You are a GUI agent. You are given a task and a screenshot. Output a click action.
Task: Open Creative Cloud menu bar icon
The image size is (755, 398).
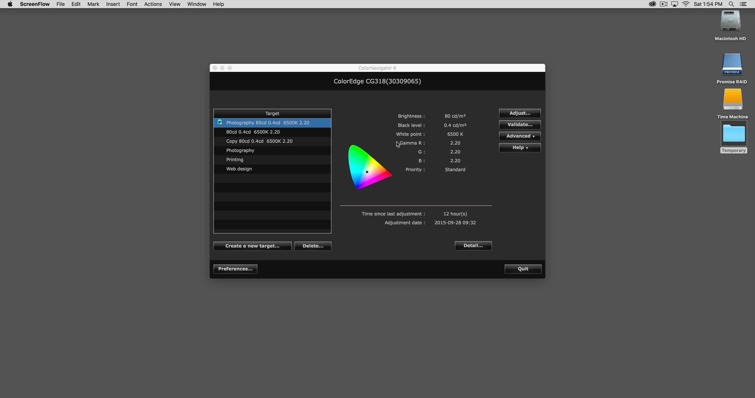pos(652,4)
